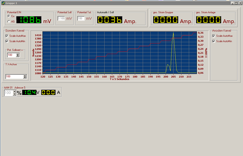Decrease AAM 01 percent with down arrow
Image resolution: width=243 pixels, height=156 pixels.
point(15,94)
